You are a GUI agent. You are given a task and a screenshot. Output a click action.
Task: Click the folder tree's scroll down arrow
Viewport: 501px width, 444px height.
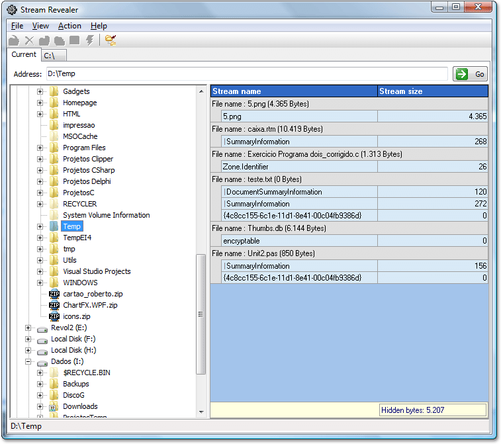coord(202,412)
